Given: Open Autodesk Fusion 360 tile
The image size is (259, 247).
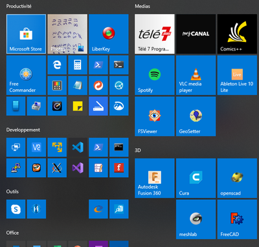Looking at the screenshot, I should click(x=155, y=178).
